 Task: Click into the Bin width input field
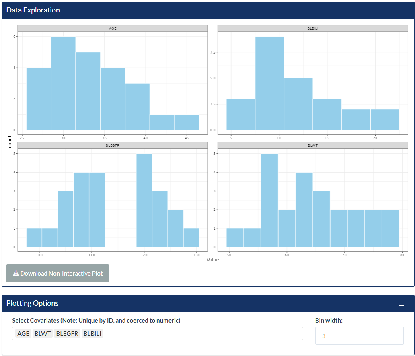tap(359, 335)
